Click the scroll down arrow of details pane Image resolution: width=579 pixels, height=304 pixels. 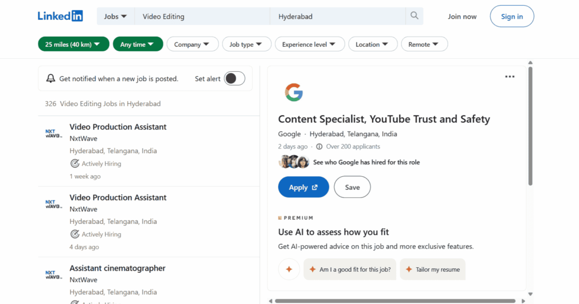point(530,294)
